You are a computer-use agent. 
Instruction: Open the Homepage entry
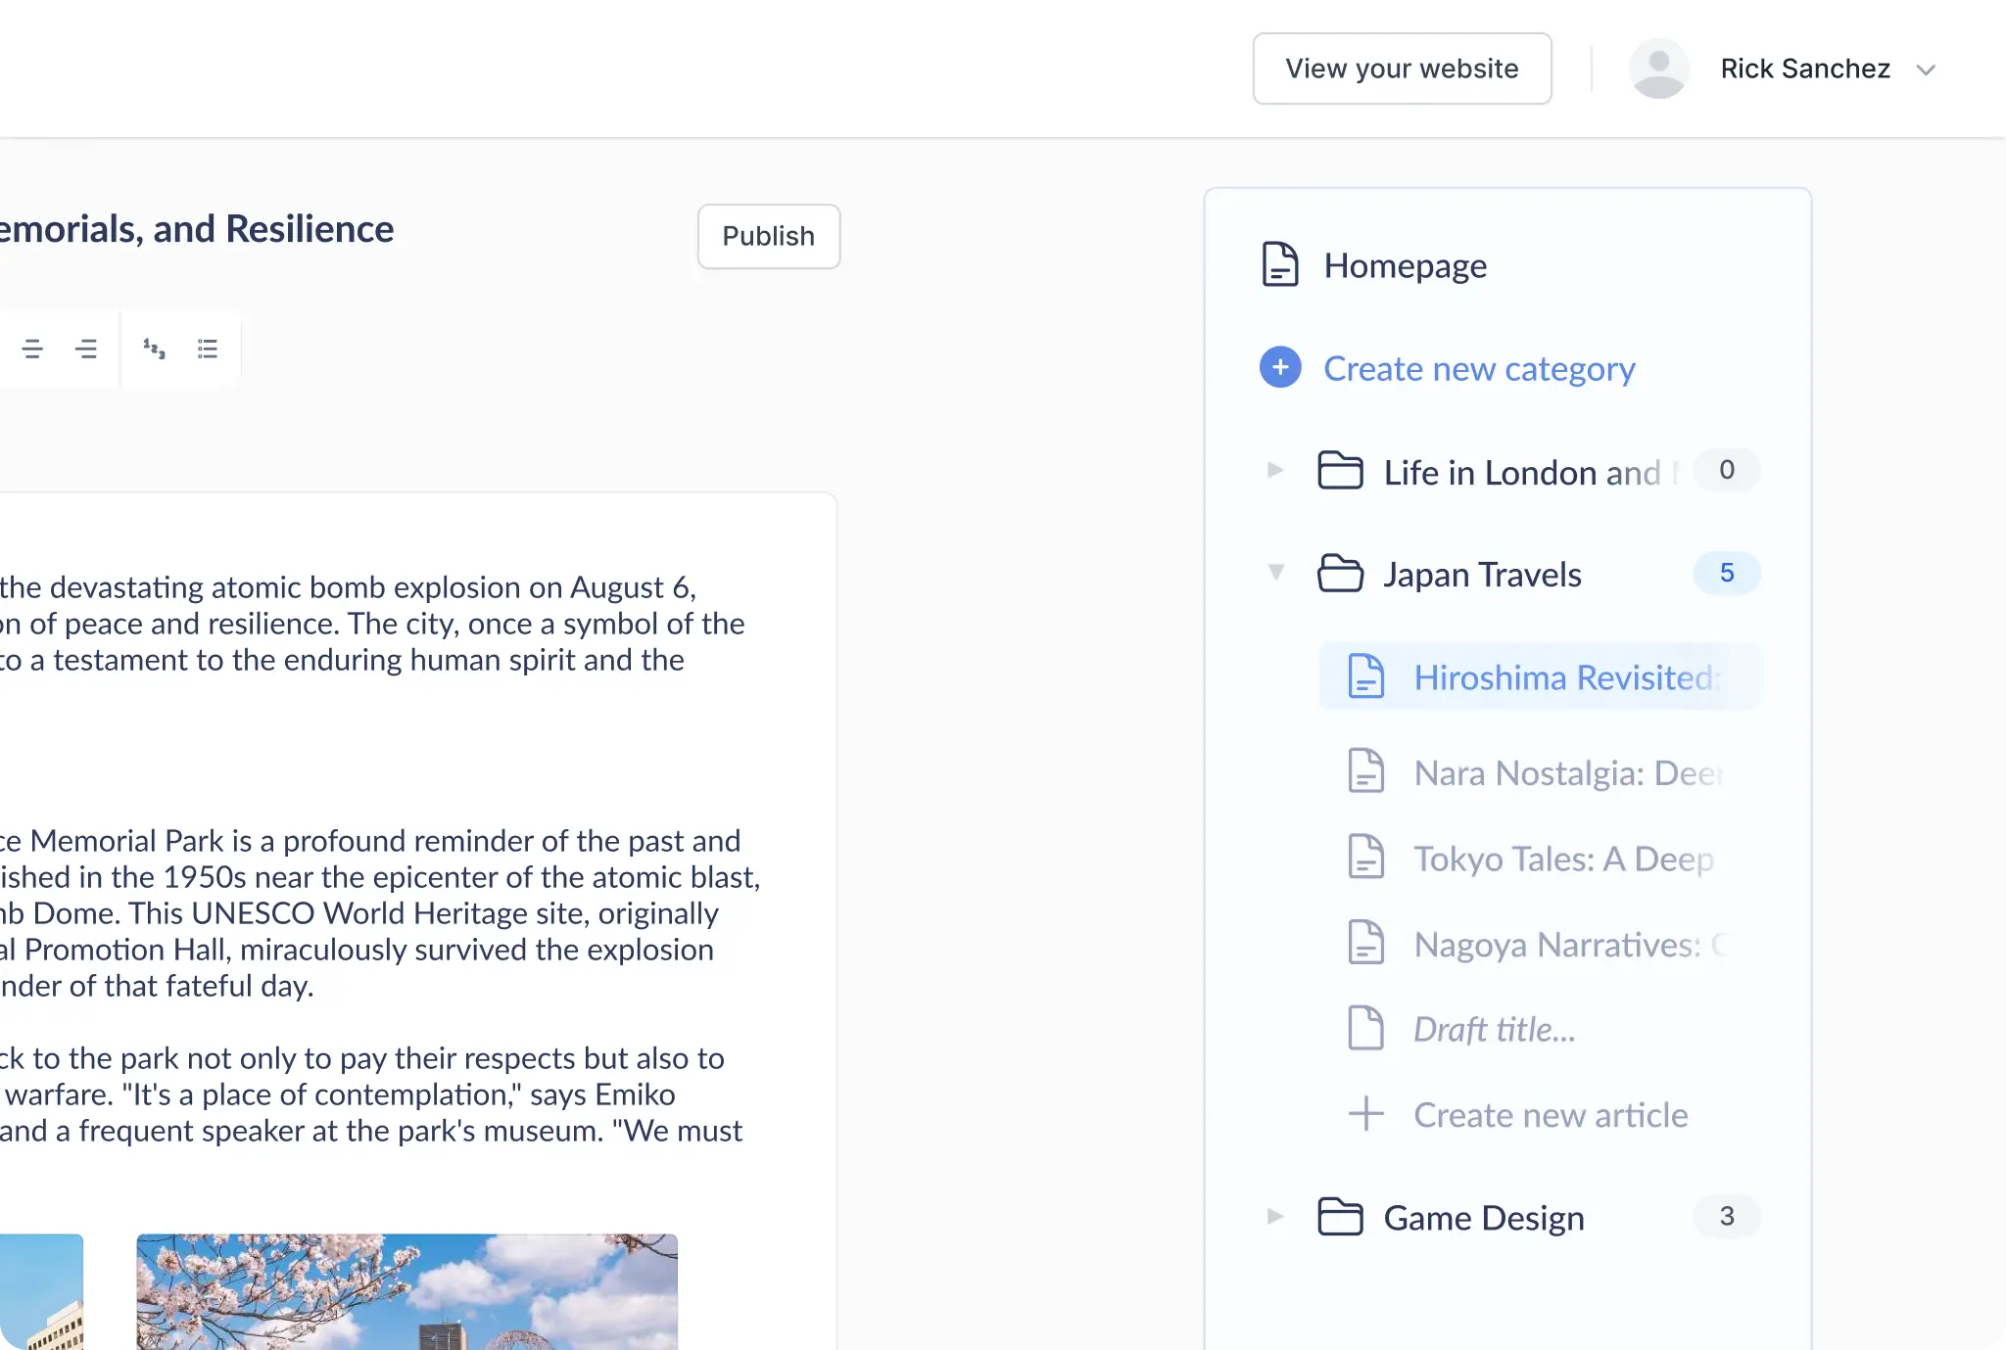pos(1374,265)
